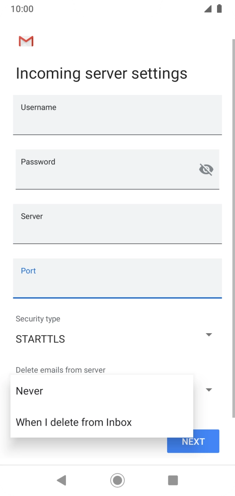Viewport: 235px width, 496px height.
Task: Click the Gmail app icon
Action: [26, 41]
